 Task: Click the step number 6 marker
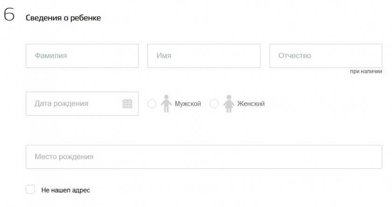click(9, 15)
